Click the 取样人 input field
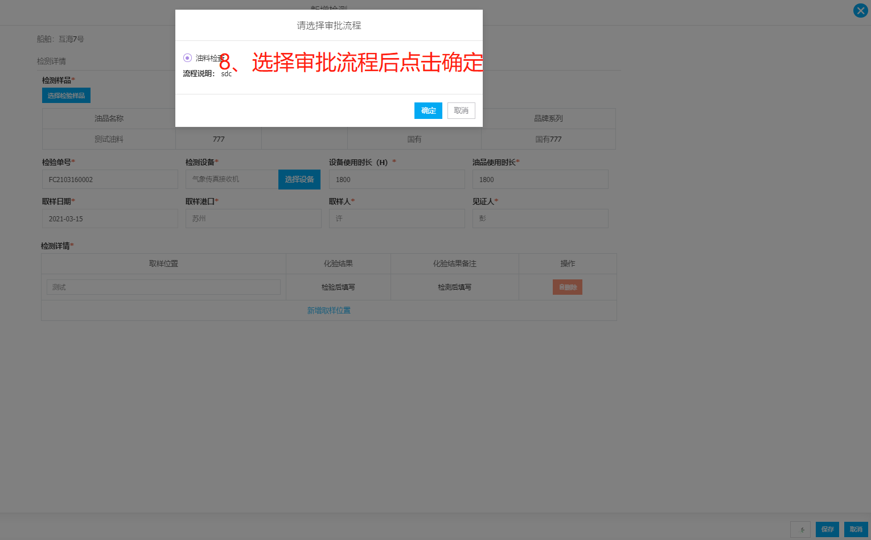Screen dimensions: 871x540 pyautogui.click(x=397, y=219)
